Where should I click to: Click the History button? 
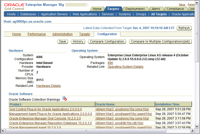(x=78, y=42)
